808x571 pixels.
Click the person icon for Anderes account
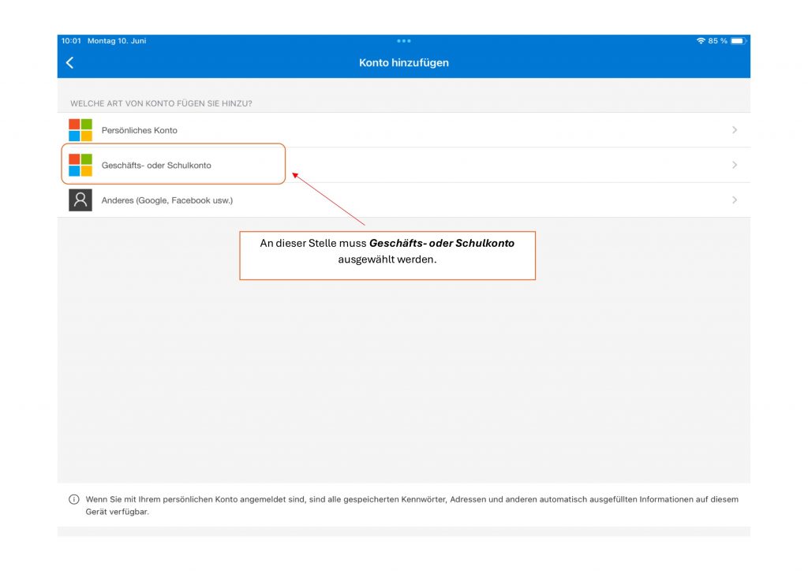tap(80, 200)
